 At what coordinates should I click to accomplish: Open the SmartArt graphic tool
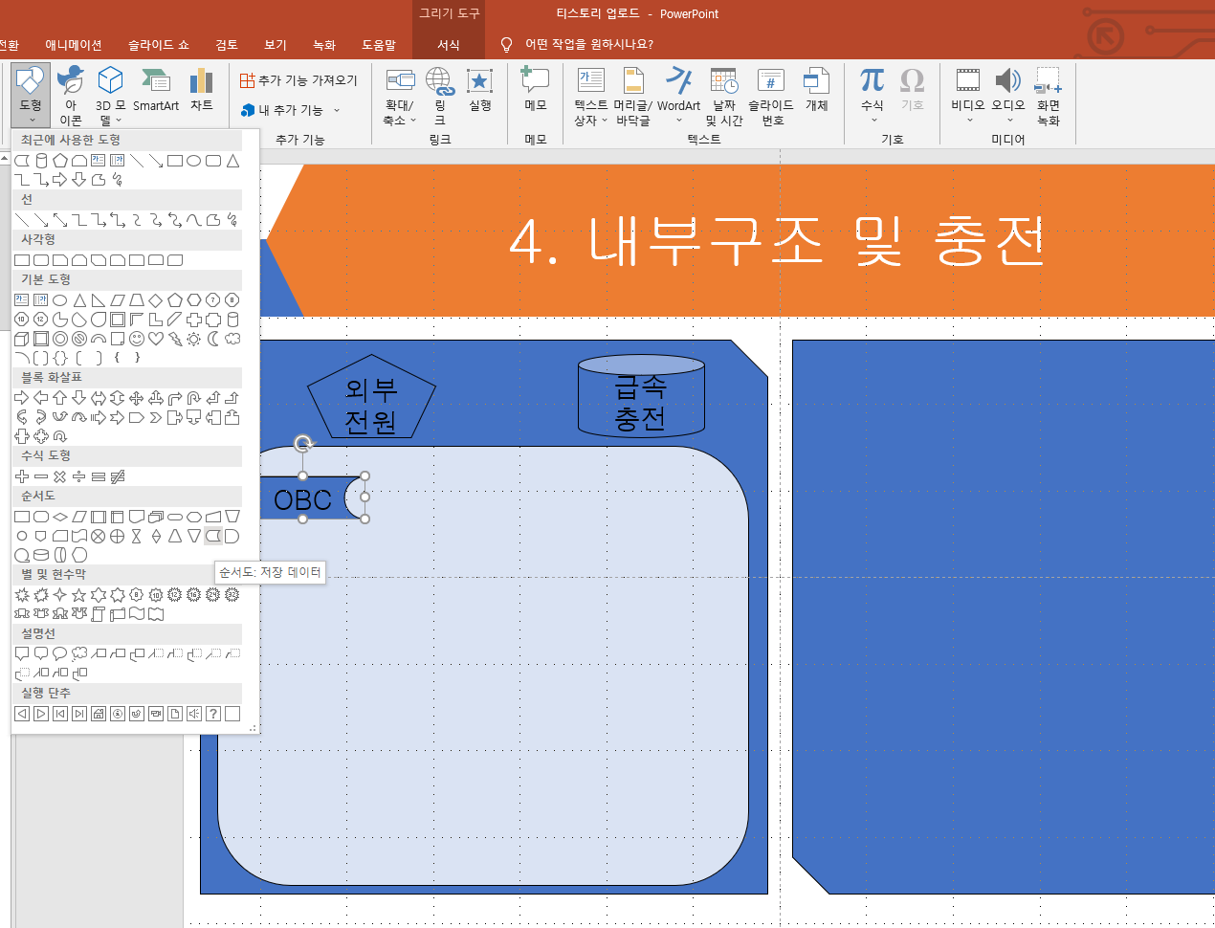tap(155, 90)
